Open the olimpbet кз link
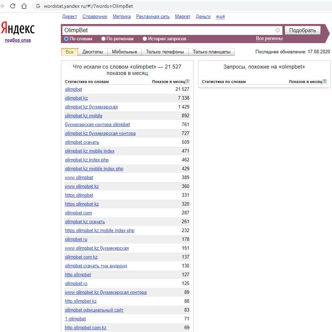 (x=76, y=284)
